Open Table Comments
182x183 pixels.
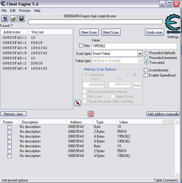[166, 180]
